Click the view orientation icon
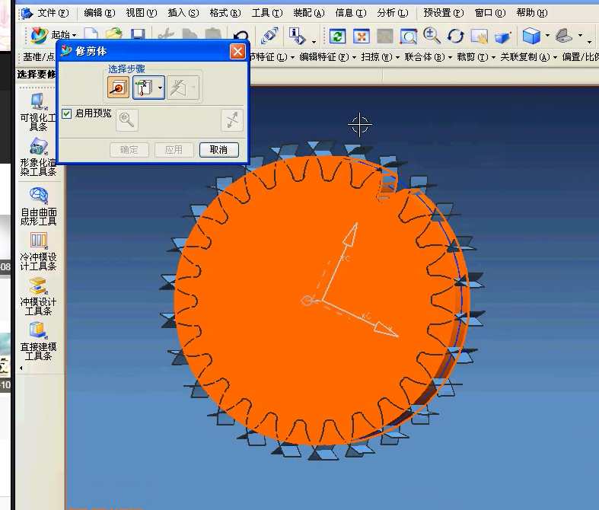This screenshot has width=599, height=510. (564, 36)
